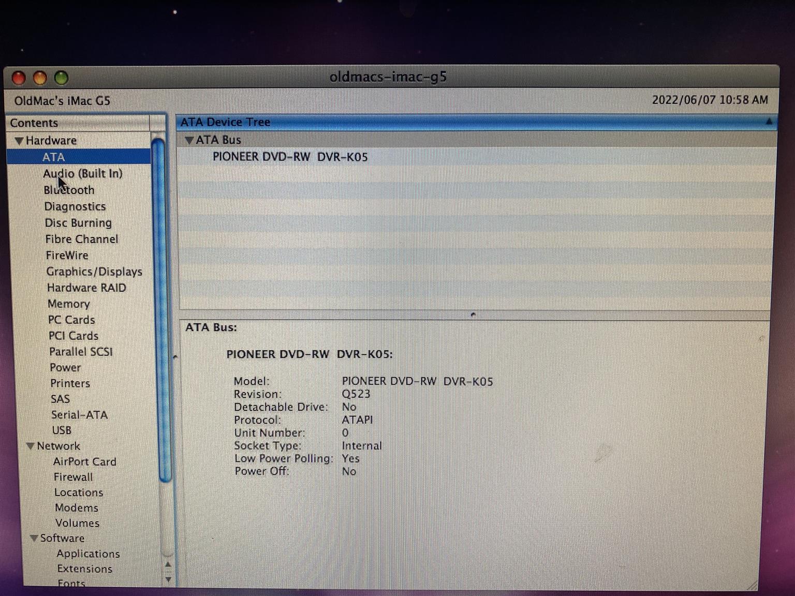This screenshot has height=596, width=795.
Task: Select Audio (Built In) in sidebar
Action: point(82,174)
